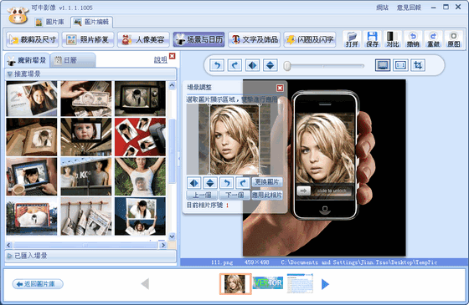The height and width of the screenshot is (305, 469).
Task: Click the 打开 open file icon
Action: coord(352,39)
